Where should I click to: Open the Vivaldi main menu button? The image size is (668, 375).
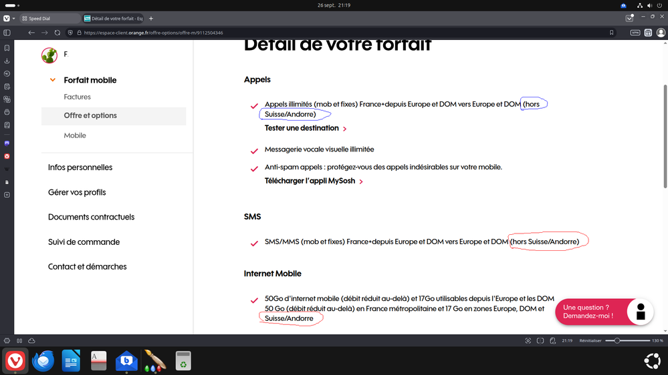coord(7,19)
